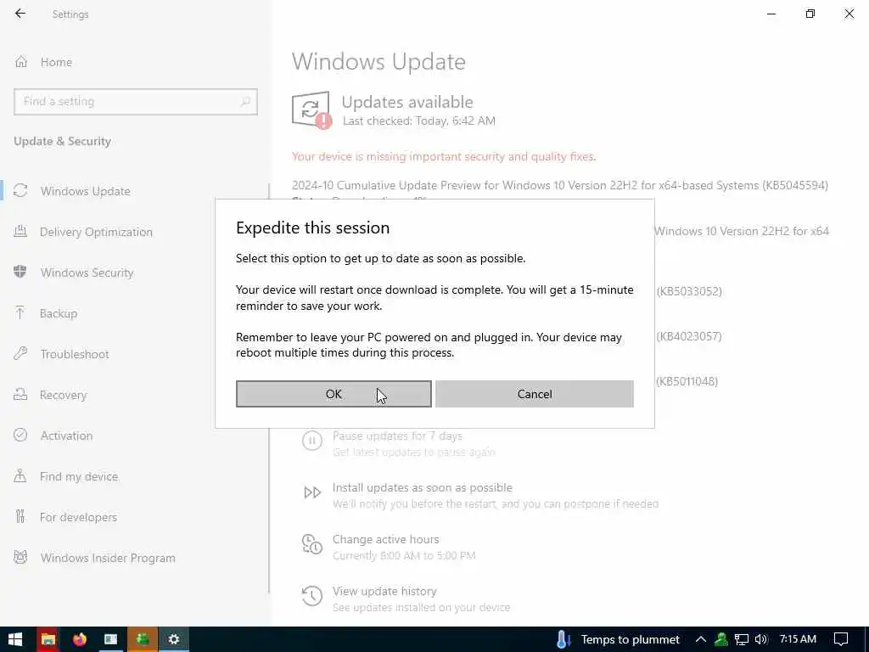Open the Temps to plummet weather widget

[618, 639]
